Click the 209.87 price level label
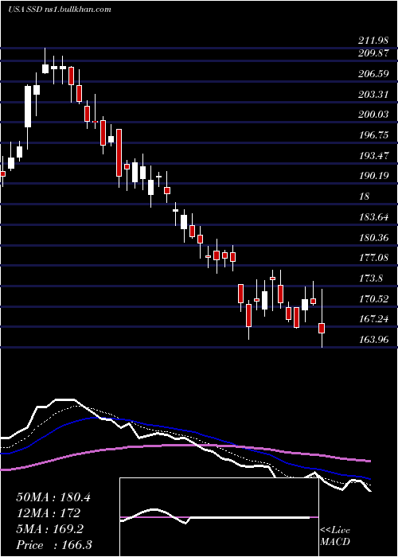This screenshot has width=398, height=557. [373, 53]
